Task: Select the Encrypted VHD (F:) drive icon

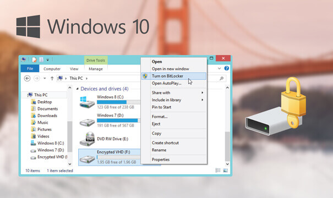Action: (x=88, y=159)
